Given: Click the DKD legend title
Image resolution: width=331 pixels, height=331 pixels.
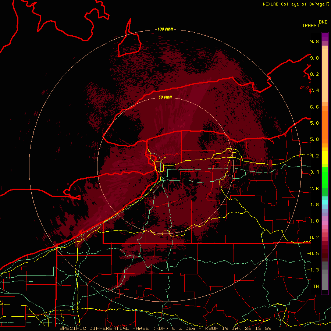Looking at the screenshot, I should click(323, 22).
